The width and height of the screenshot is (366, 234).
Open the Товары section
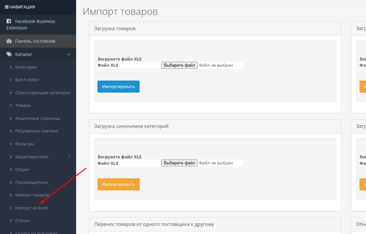coord(23,105)
